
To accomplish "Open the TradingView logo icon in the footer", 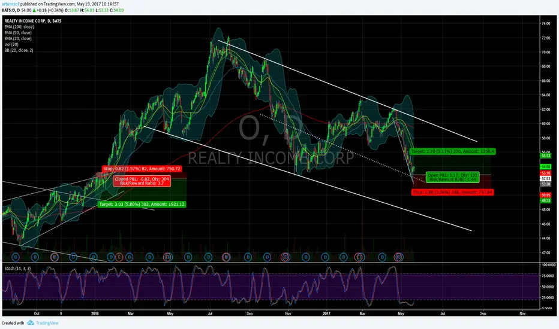I will (31, 323).
